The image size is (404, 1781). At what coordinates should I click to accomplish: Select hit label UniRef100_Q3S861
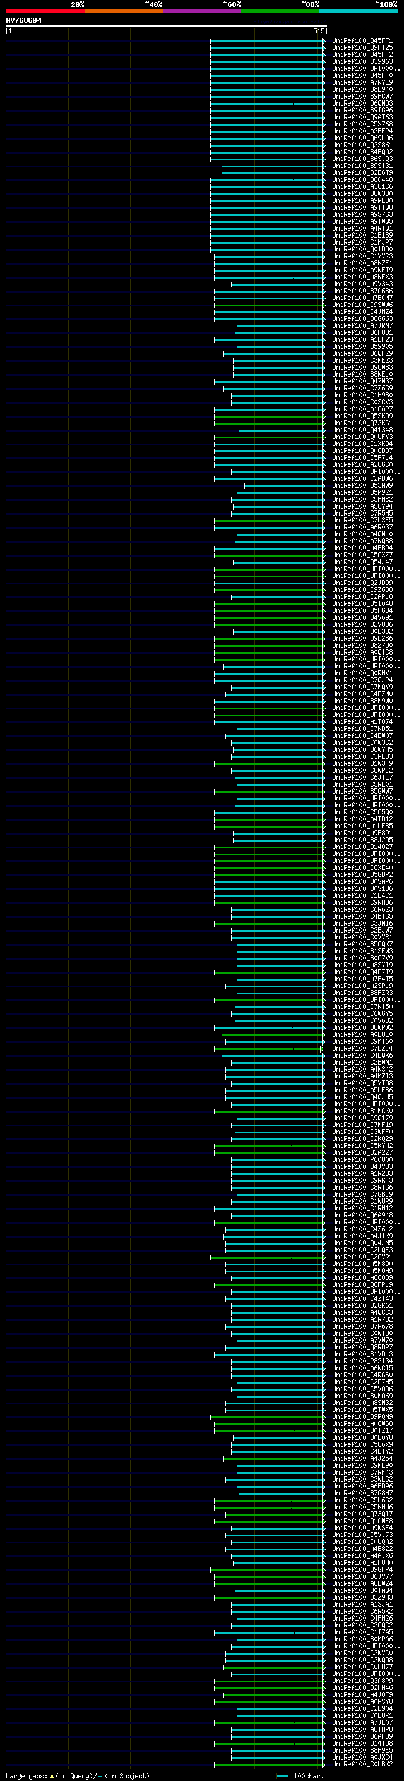click(x=362, y=145)
